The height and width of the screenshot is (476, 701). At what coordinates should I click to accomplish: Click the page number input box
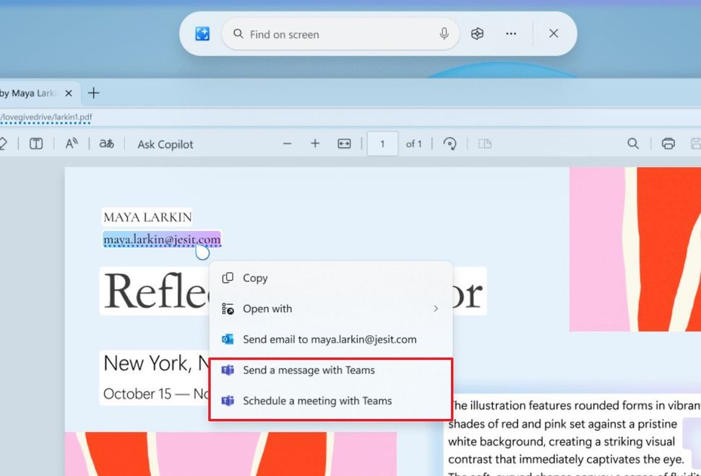coord(382,144)
